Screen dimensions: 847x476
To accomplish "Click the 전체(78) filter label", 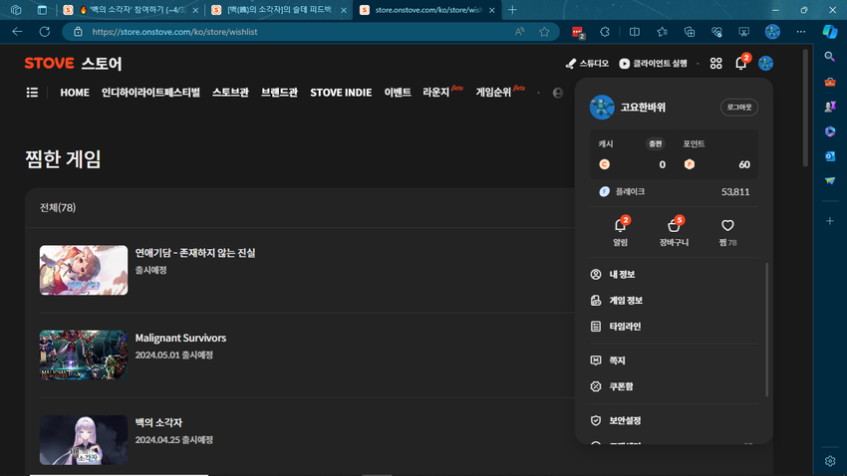I will [58, 208].
